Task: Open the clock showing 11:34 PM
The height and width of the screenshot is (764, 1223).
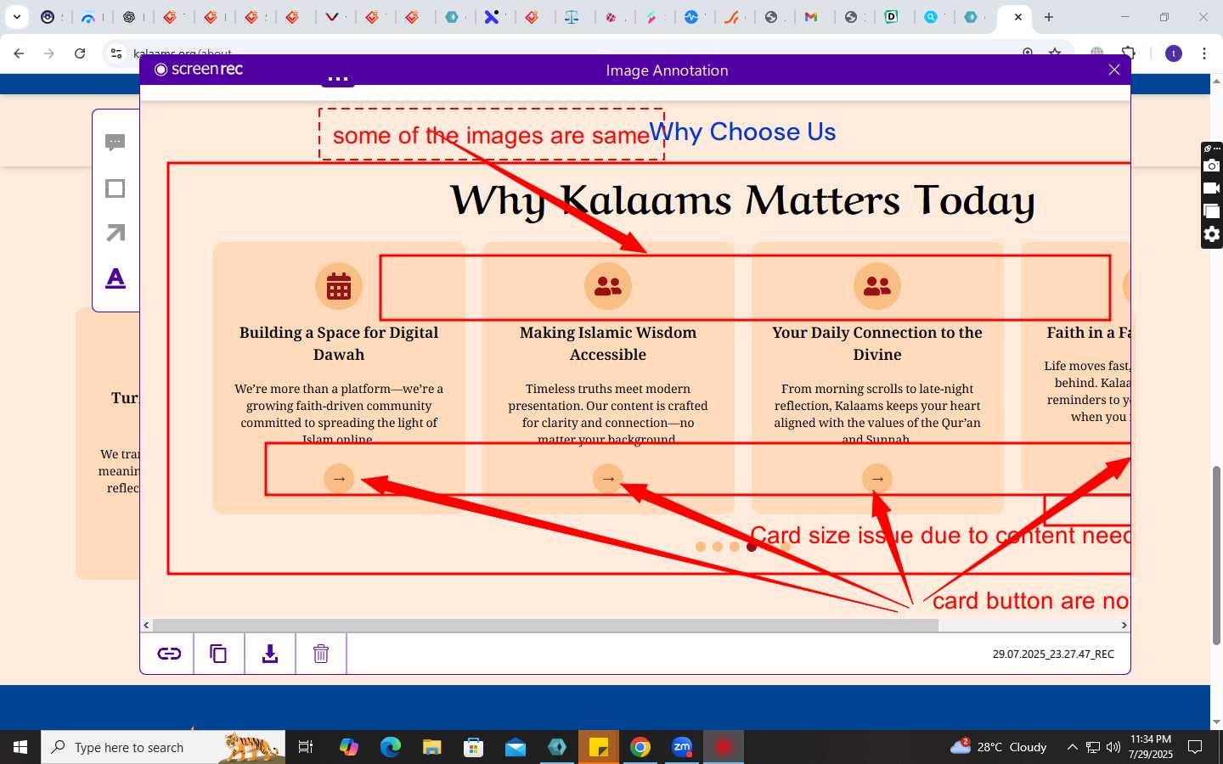Action: 1151,747
